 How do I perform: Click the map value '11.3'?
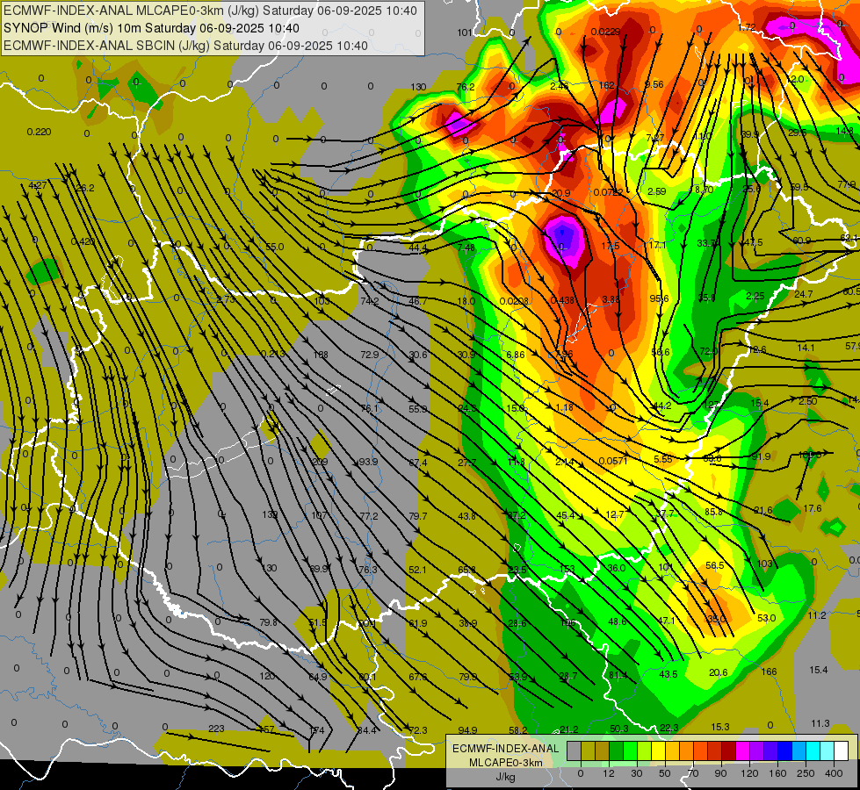(x=820, y=723)
